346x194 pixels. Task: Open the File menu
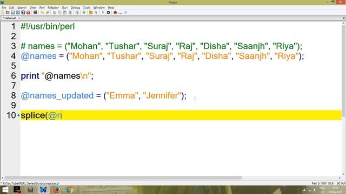(x=4, y=8)
